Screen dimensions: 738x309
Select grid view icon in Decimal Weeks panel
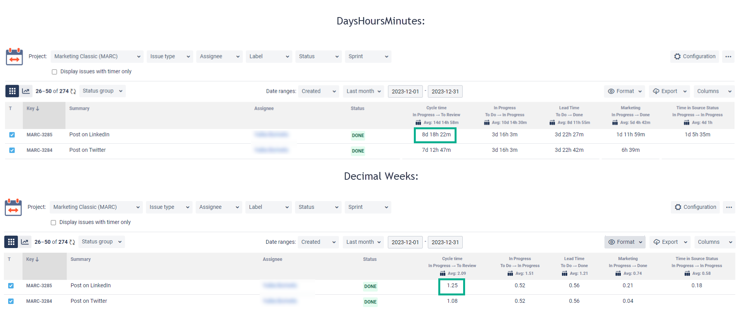coord(11,242)
